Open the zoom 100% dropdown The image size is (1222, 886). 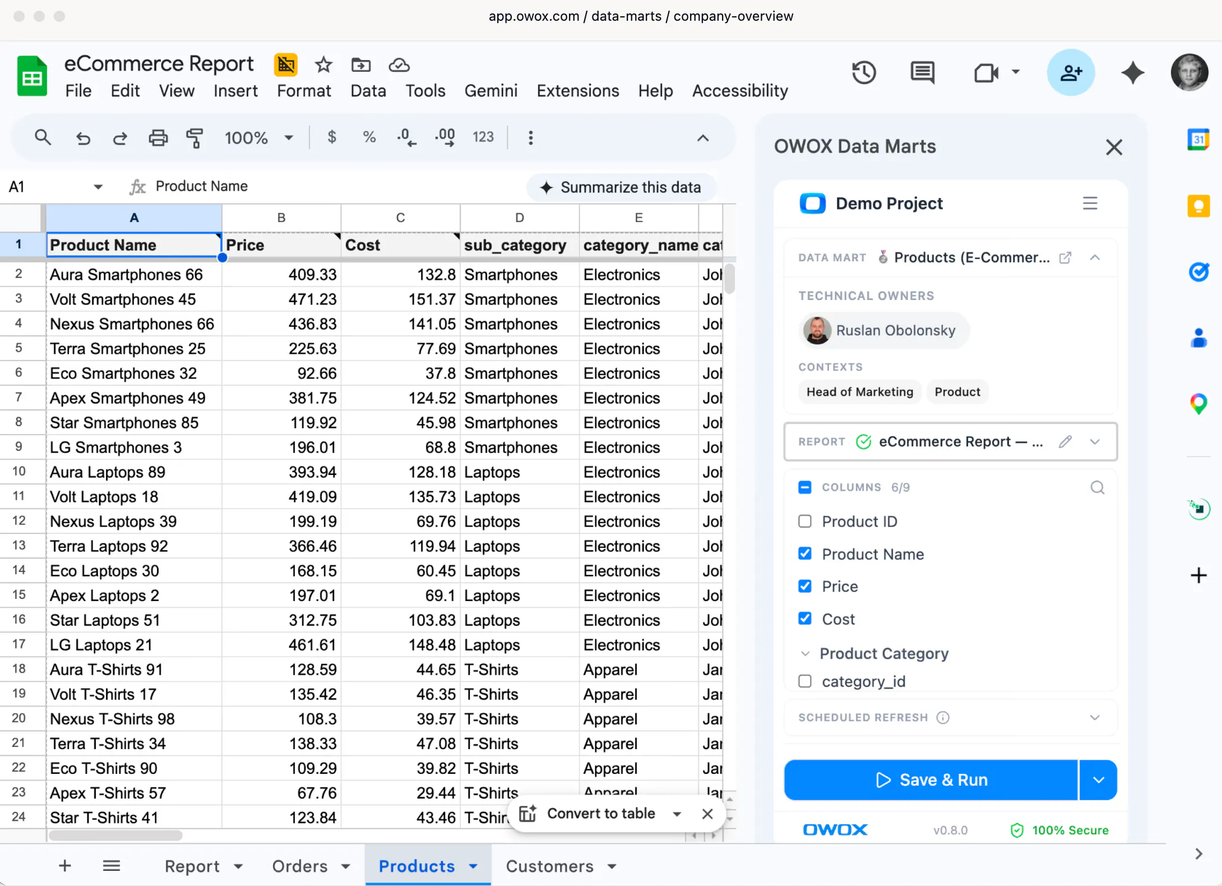[258, 137]
